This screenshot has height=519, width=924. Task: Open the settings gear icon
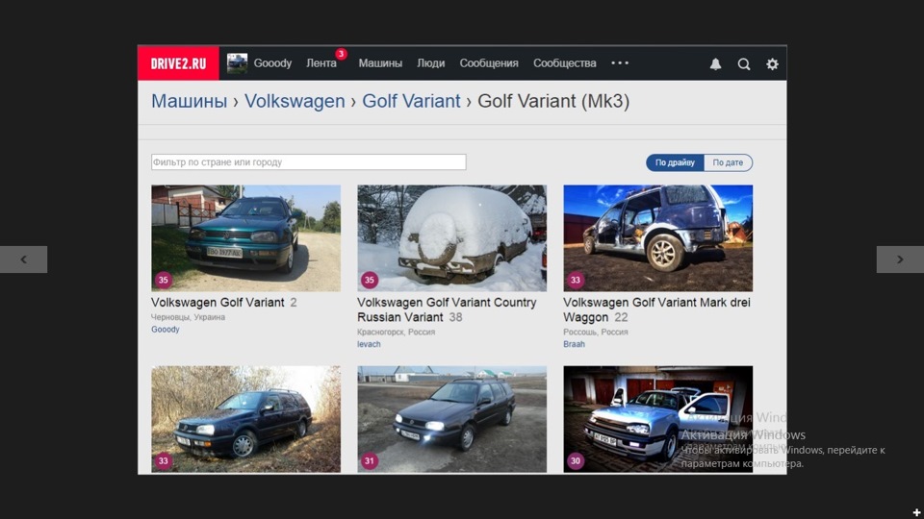tap(772, 63)
